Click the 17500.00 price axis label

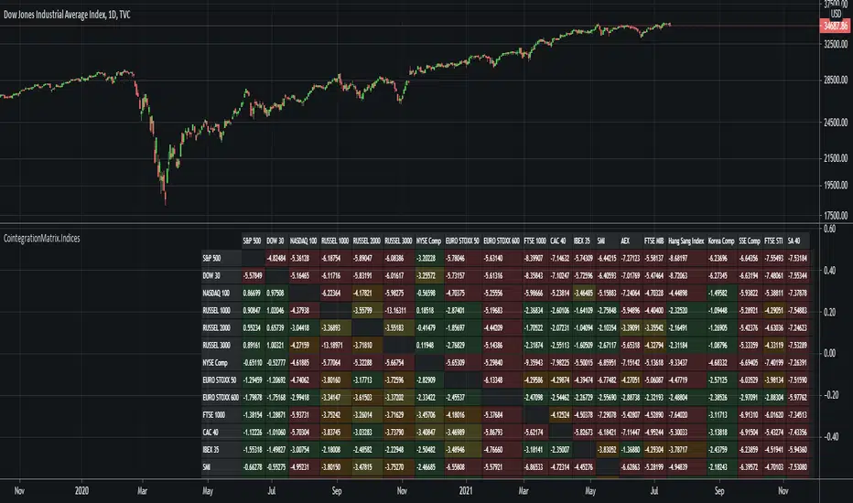[x=836, y=215]
